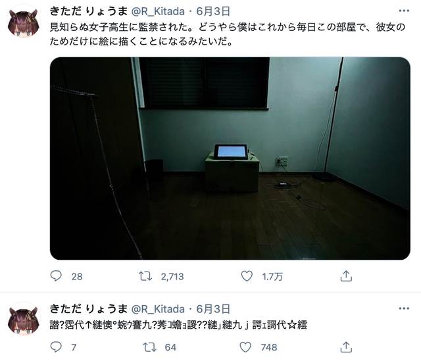Reply to the second tweet with 7 replies
Image resolution: width=421 pixels, height=361 pixels.
coord(56,347)
